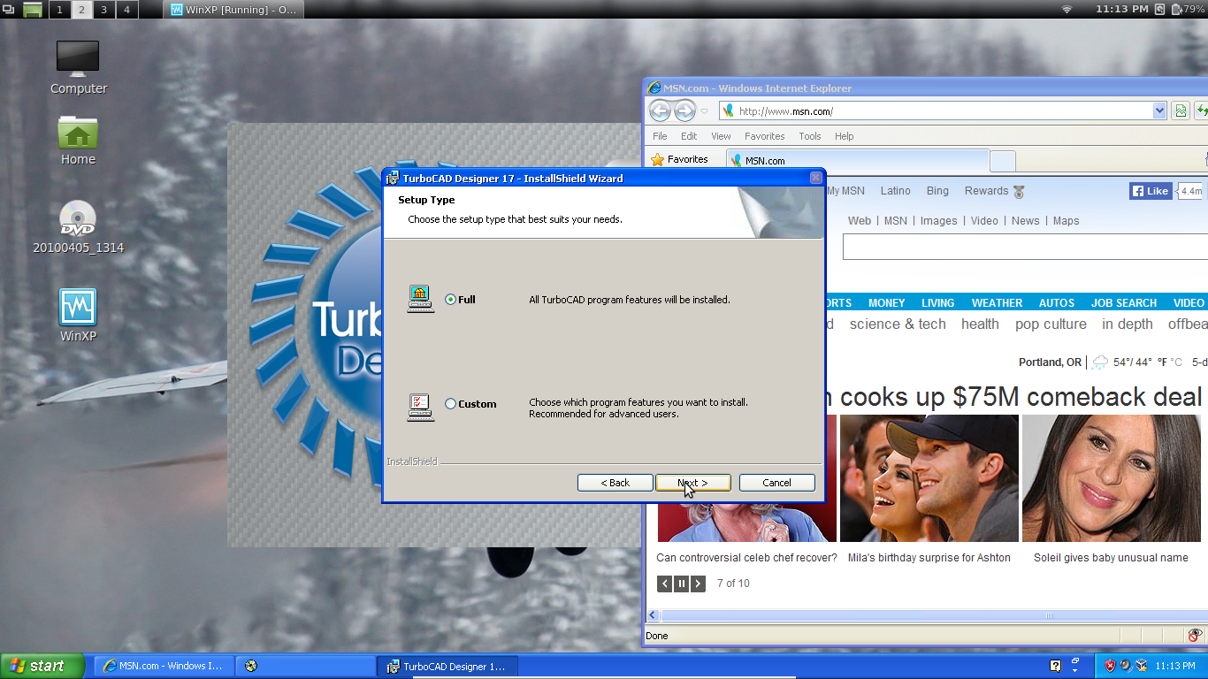The image size is (1208, 679).
Task: Open the Edit menu in Internet Explorer
Action: click(689, 136)
